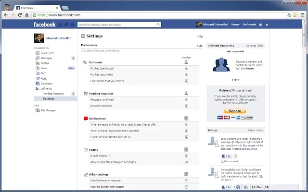Enable Hide Unfriends in menubar checkbox

[186, 180]
